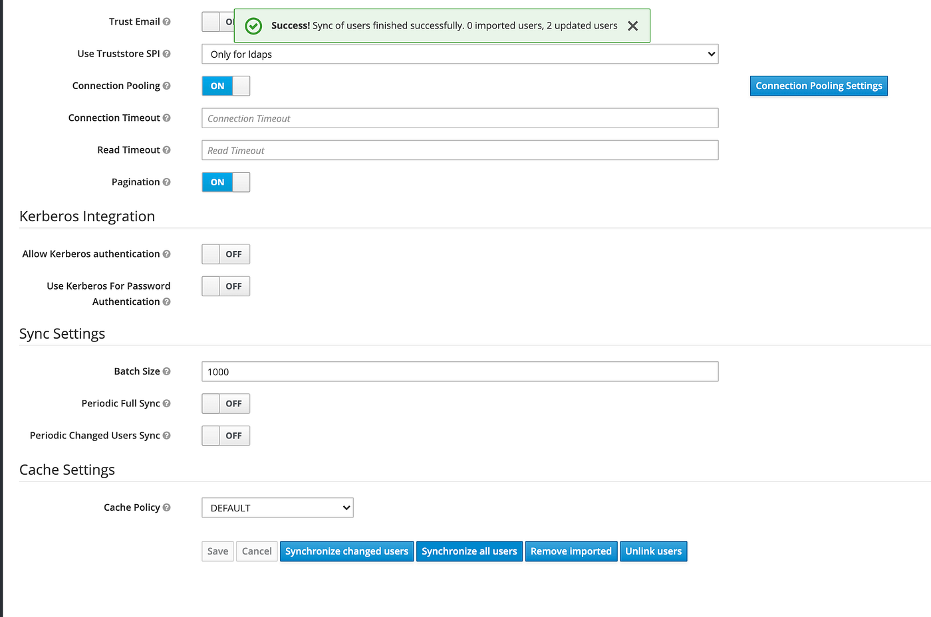931x617 pixels.
Task: Toggle Connection Pooling off
Action: tap(225, 86)
